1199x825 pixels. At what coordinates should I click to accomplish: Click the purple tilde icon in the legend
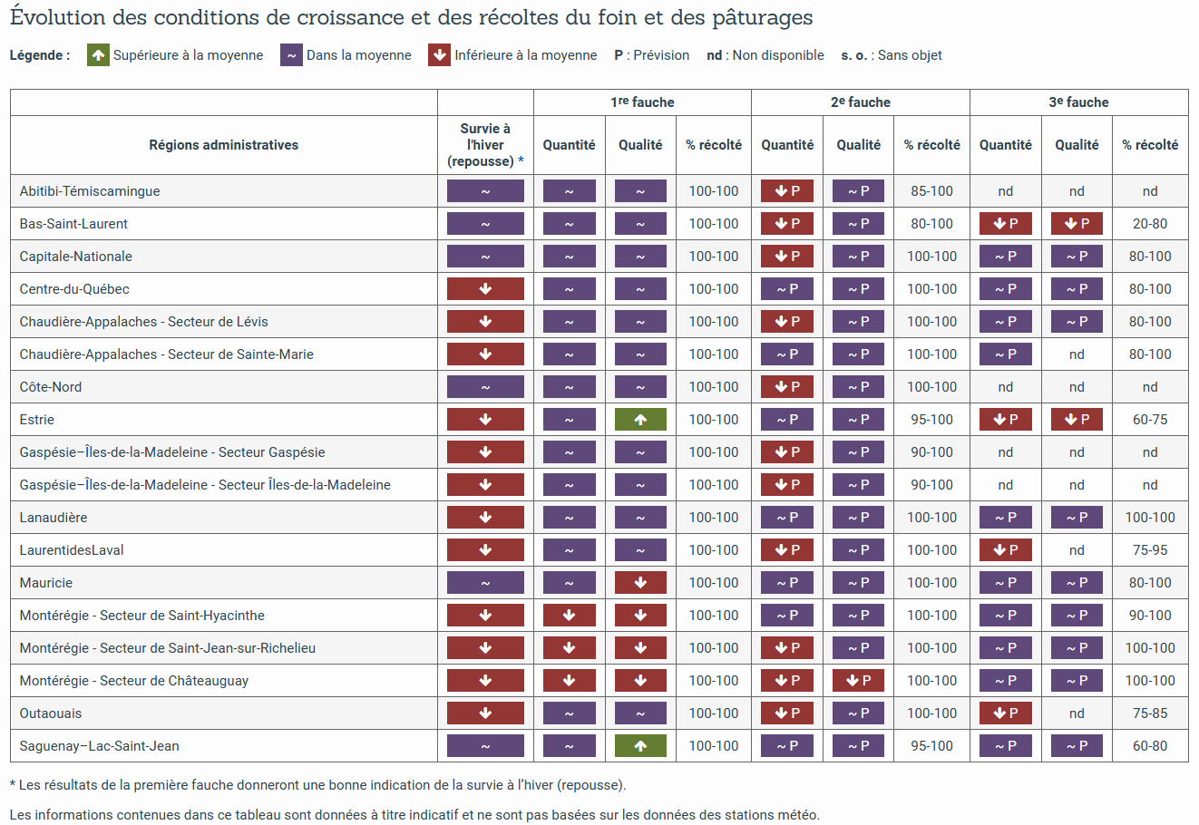coord(291,55)
